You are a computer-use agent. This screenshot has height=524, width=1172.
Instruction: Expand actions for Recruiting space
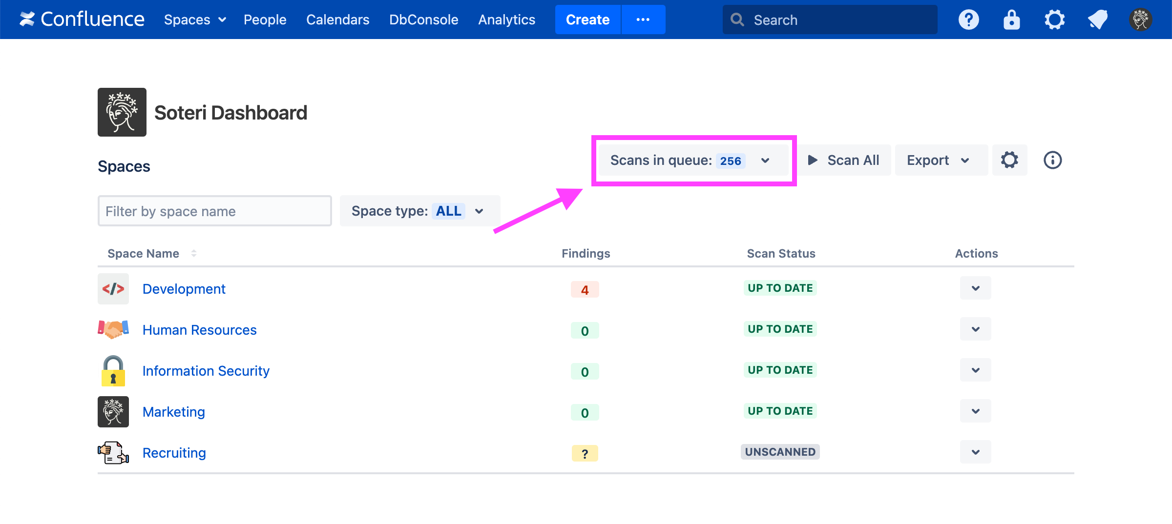click(x=975, y=452)
